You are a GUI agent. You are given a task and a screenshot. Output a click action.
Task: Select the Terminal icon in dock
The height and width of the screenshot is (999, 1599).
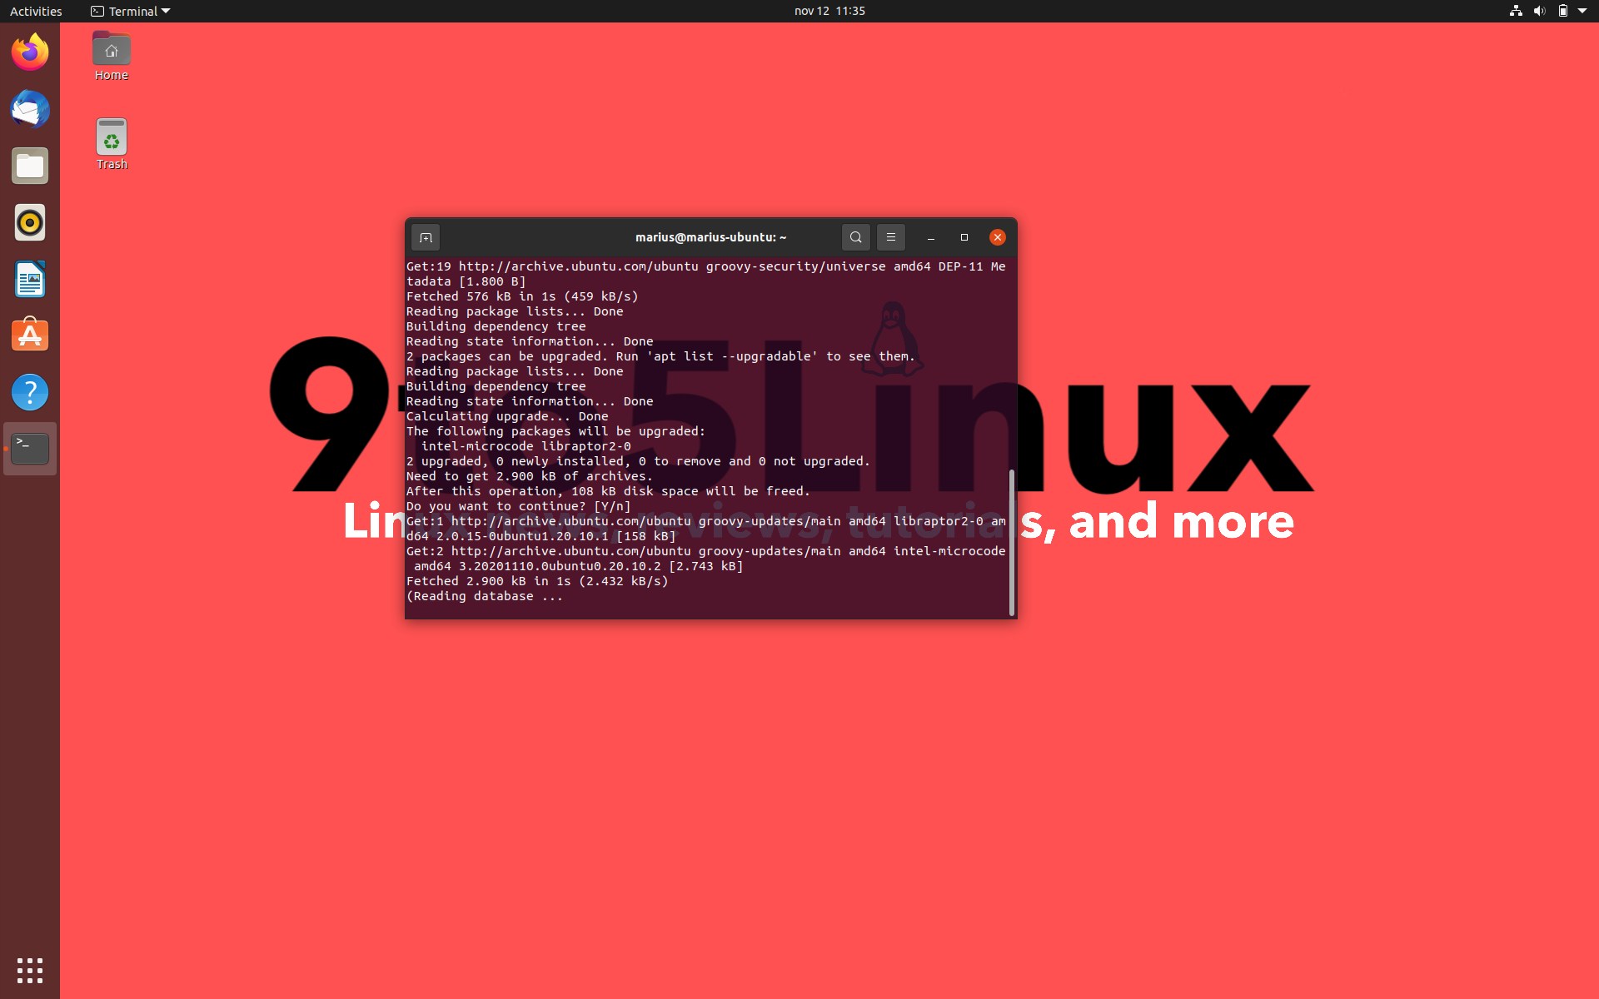30,449
